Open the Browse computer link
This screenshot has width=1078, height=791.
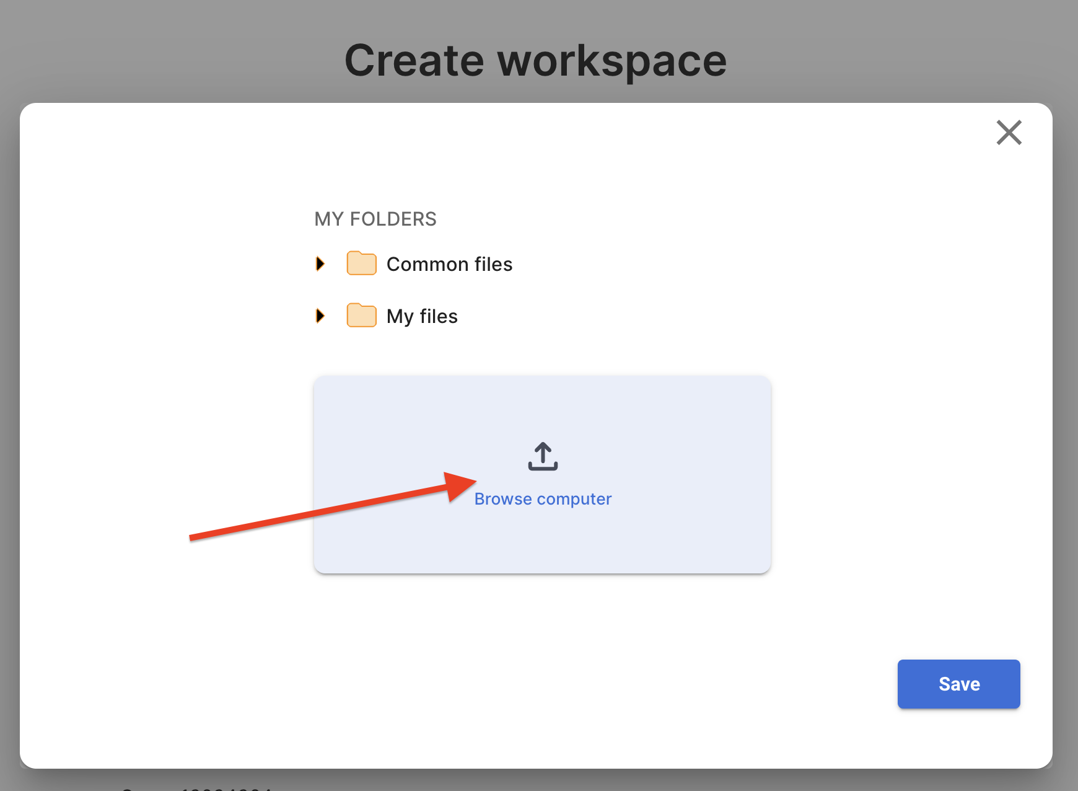click(x=543, y=499)
